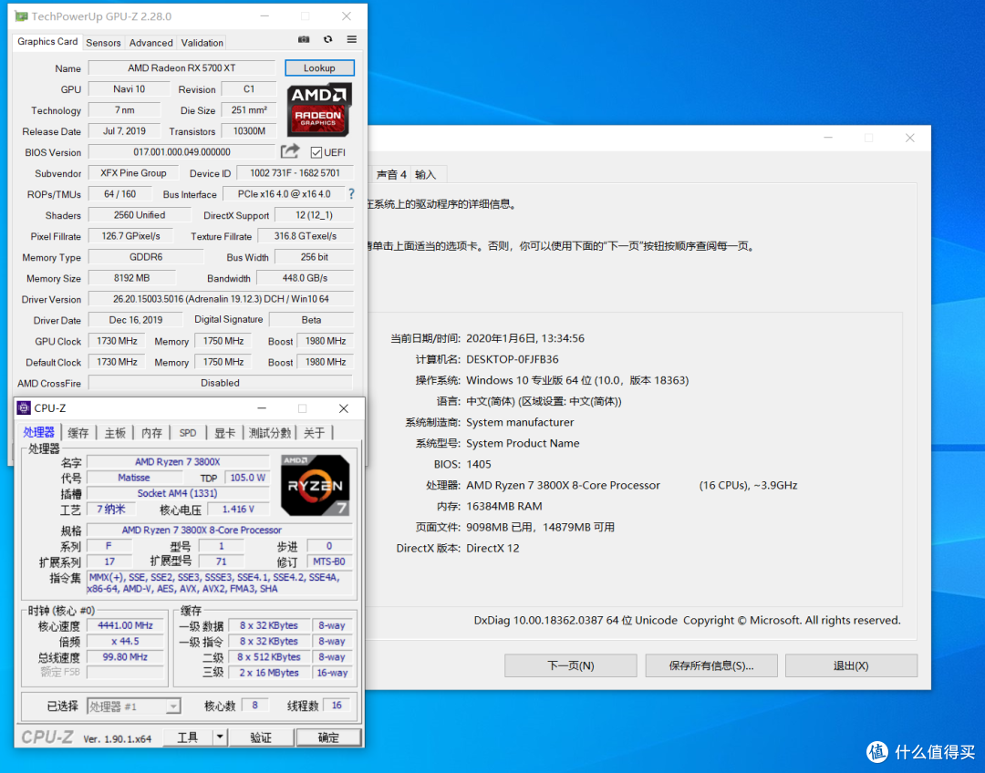Click the Ryzen 7 logo in CPU-Z
The image size is (985, 773).
[316, 485]
